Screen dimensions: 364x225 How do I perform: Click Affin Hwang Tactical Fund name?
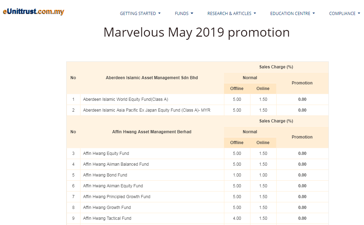pos(107,218)
